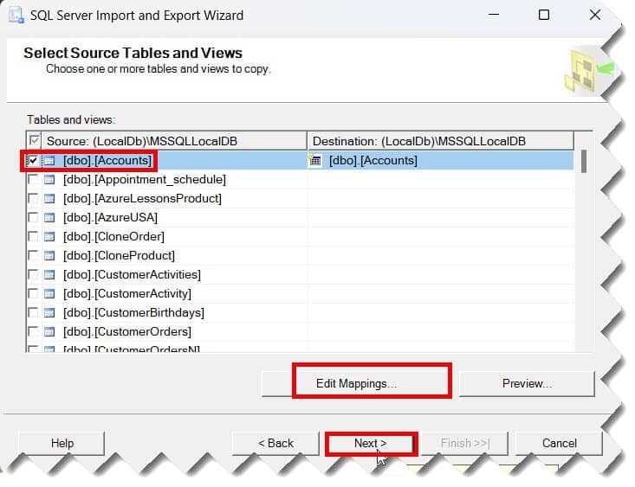Check the [dbo].[Appointment_schedule] checkbox
The height and width of the screenshot is (487, 635).
33,180
